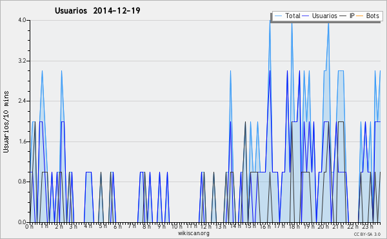This screenshot has height=239, width=387.
Task: Click the 13 h x-axis label
Action: [221, 226]
